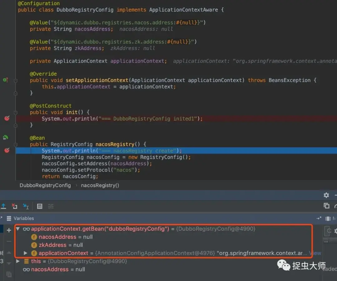The height and width of the screenshot is (281, 337).
Task: Open the Evaluate Expression calculator icon
Action: tap(40, 206)
